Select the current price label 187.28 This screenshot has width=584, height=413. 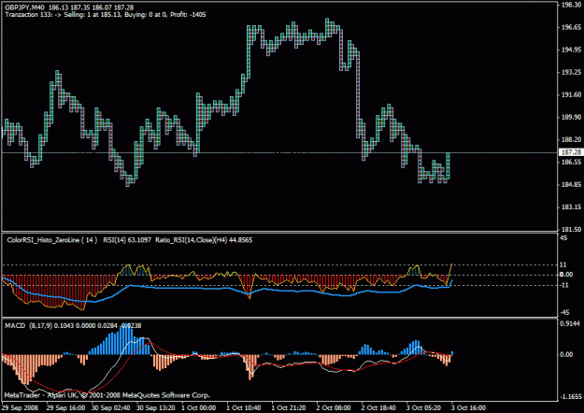[571, 152]
